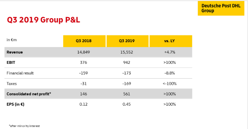248x129 pixels.
Task: Select the -173 financial result value
Action: pyautogui.click(x=127, y=73)
